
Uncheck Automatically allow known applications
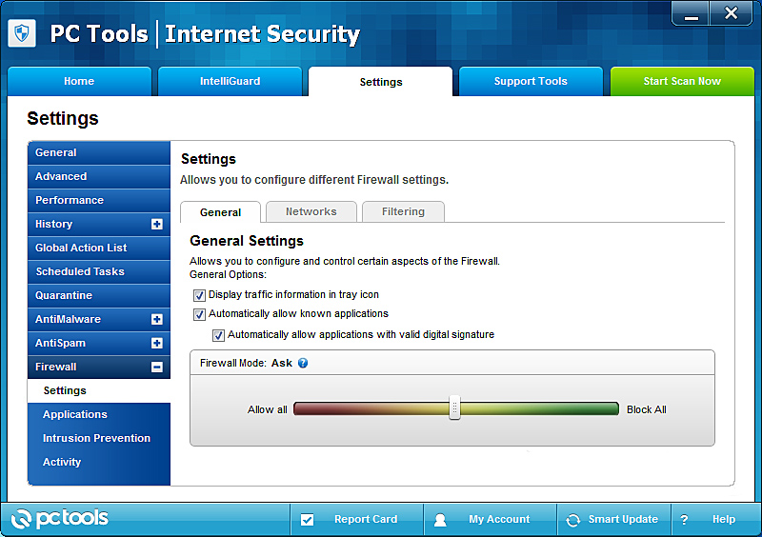tap(199, 314)
